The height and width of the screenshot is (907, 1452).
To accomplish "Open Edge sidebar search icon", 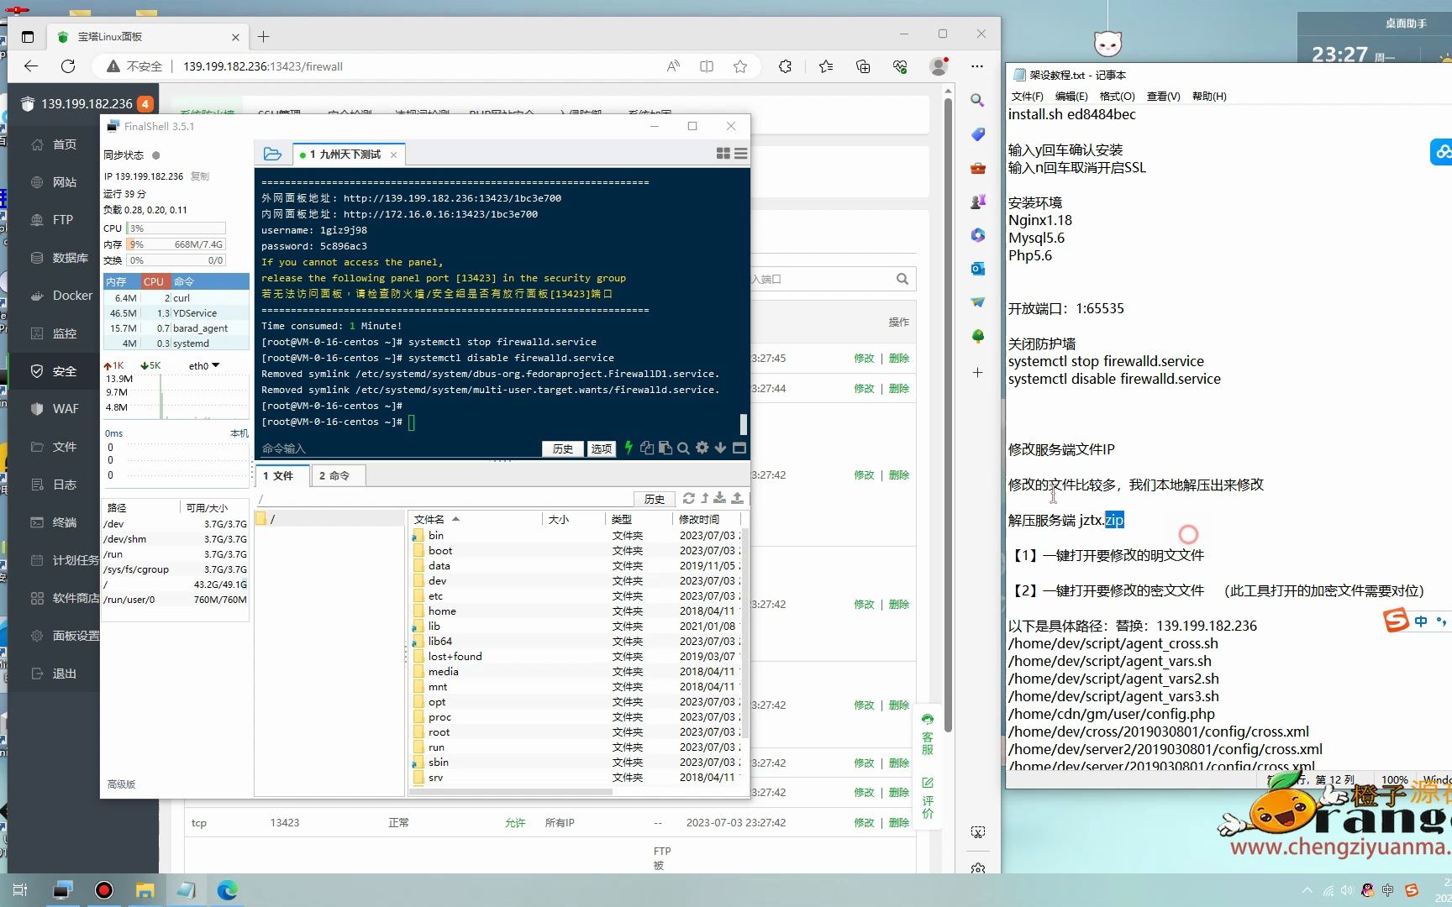I will (977, 100).
